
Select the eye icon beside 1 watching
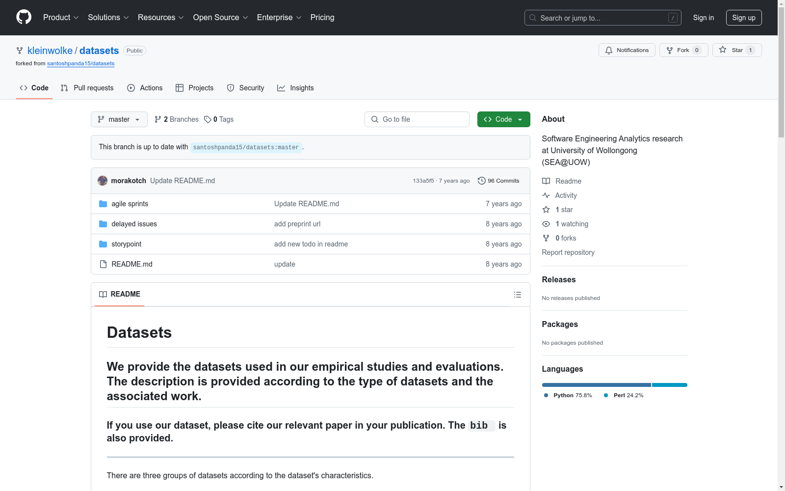546,224
